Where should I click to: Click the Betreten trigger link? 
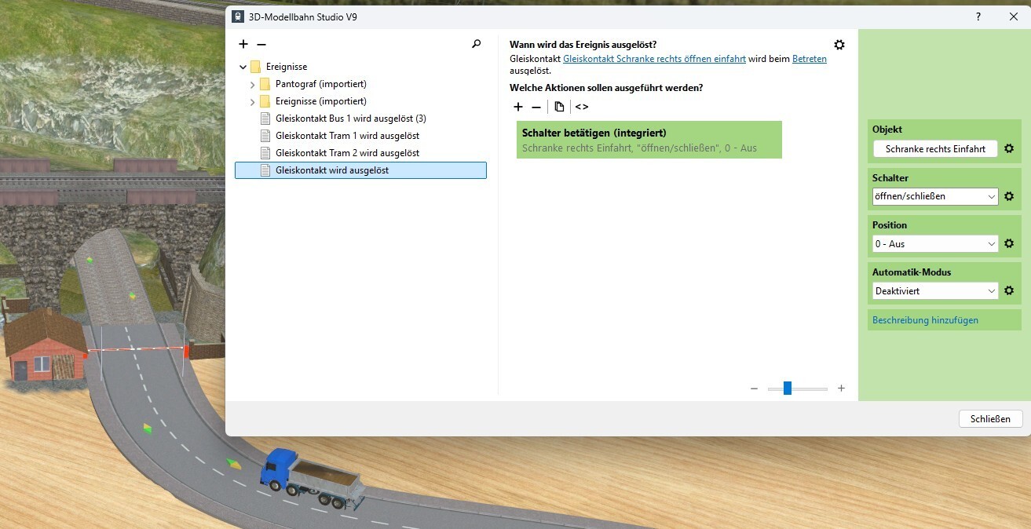(x=810, y=59)
